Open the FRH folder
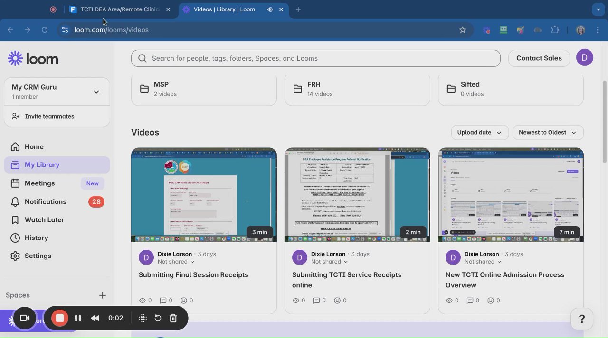This screenshot has width=608, height=338. (357, 89)
